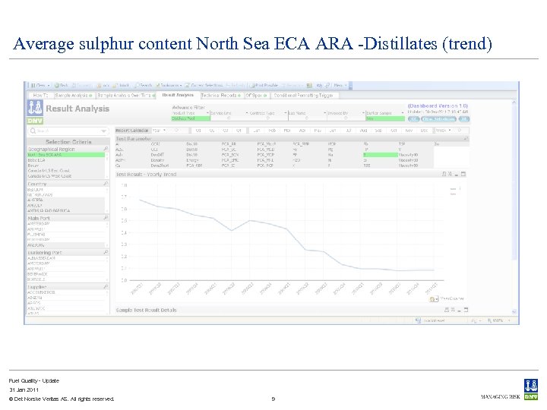547x410 pixels.
Task: Select the Result Analysis tab
Action: click(x=178, y=95)
